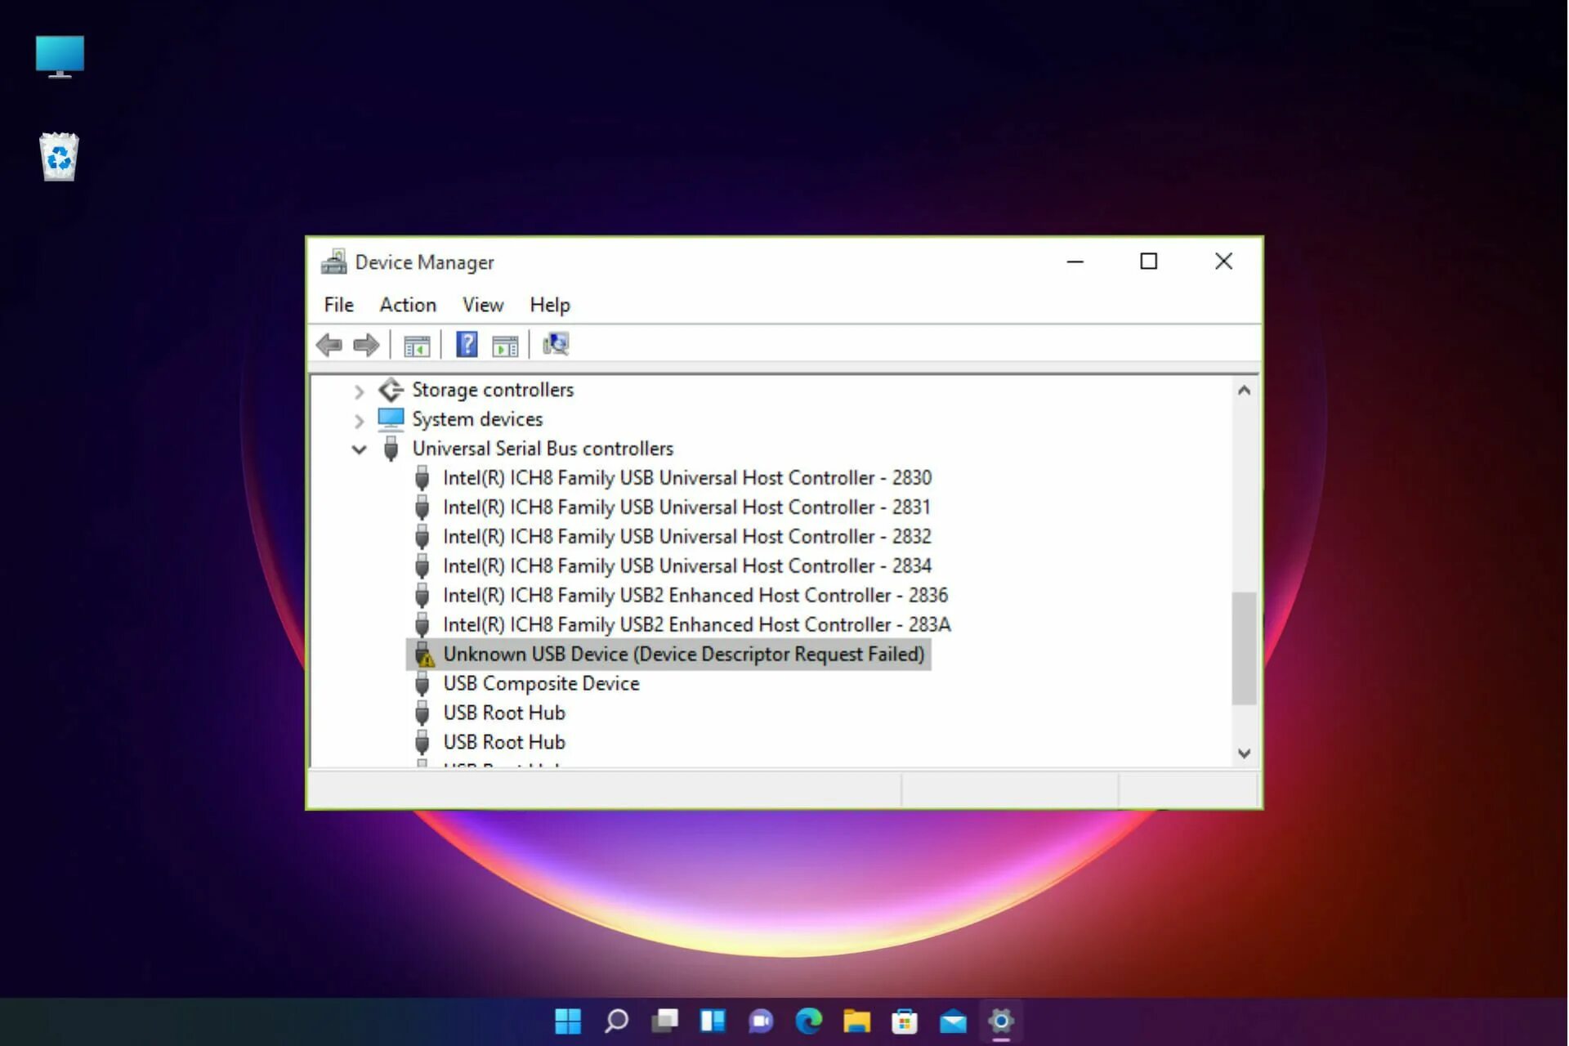1569x1046 pixels.
Task: Select the first USB Root Hub entry
Action: point(504,713)
